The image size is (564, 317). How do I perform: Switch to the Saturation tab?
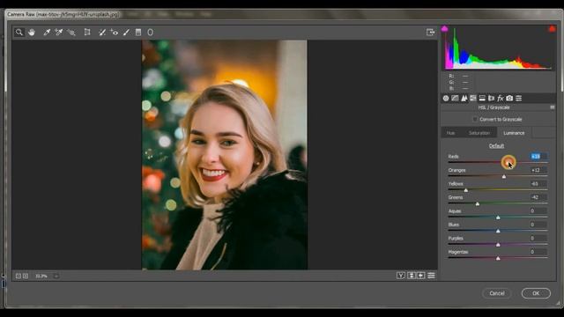[479, 133]
